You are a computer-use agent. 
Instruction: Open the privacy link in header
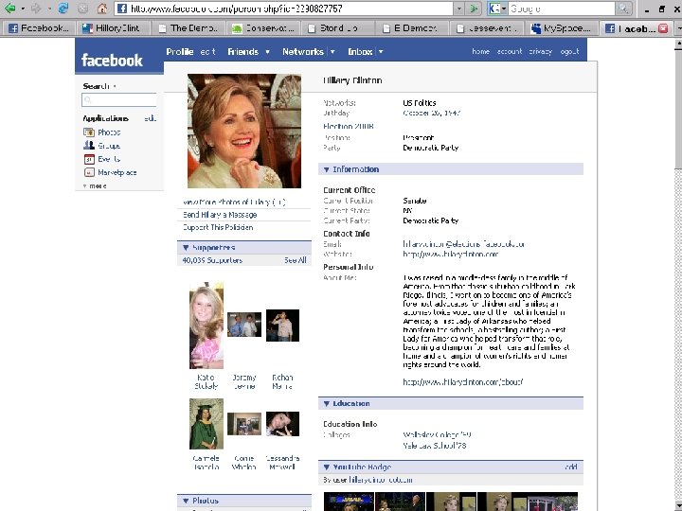540,51
